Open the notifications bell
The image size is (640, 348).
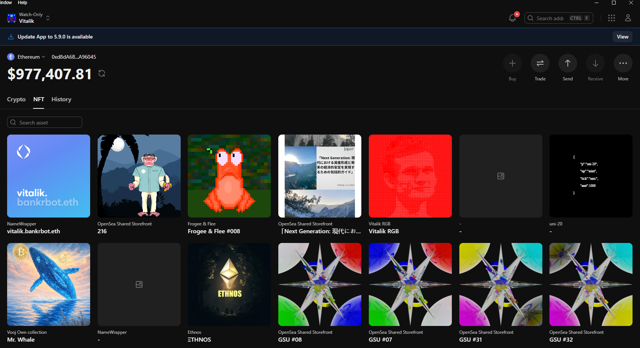click(512, 18)
